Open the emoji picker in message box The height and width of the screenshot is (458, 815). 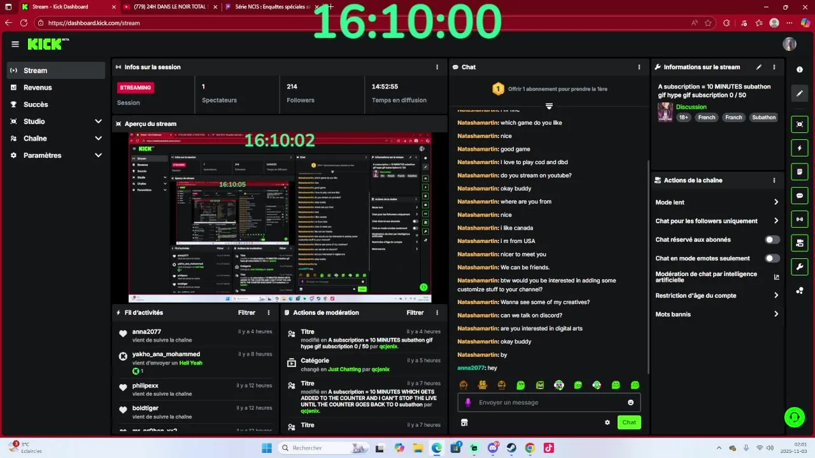[x=631, y=402]
